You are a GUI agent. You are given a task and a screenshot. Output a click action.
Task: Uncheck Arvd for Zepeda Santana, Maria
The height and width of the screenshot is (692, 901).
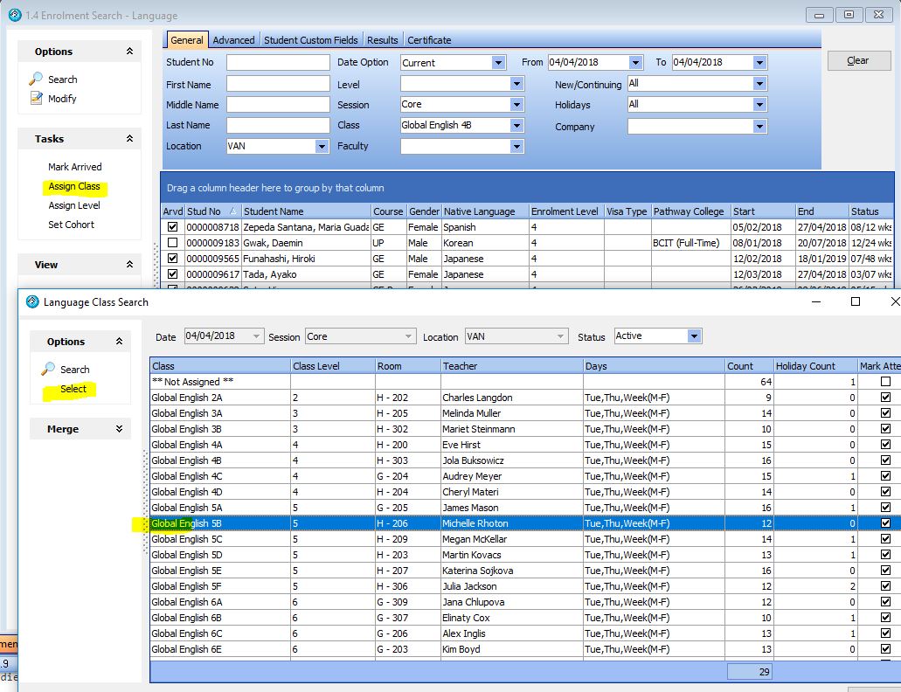(172, 227)
